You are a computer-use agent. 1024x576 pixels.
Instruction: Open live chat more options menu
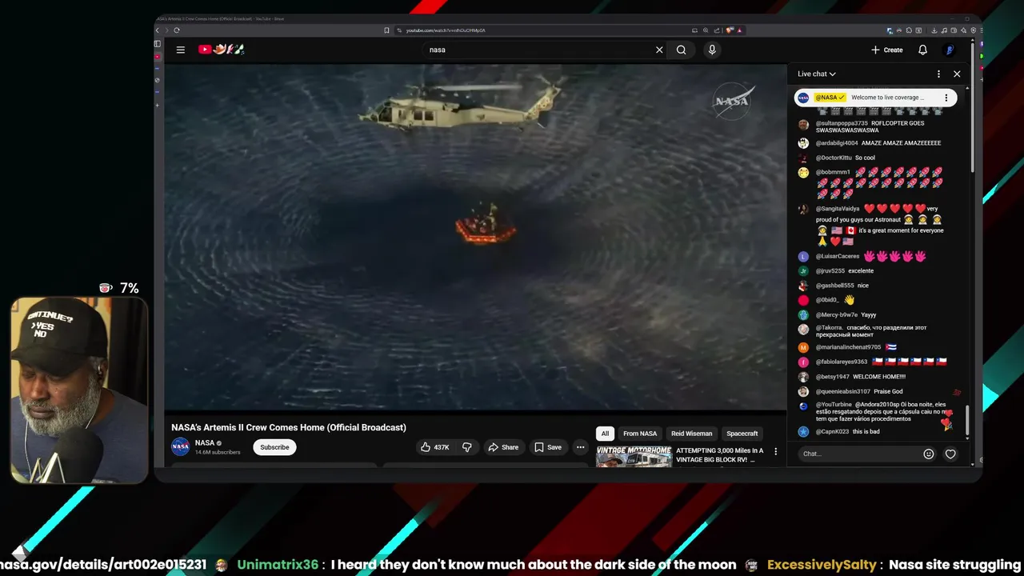pos(938,74)
